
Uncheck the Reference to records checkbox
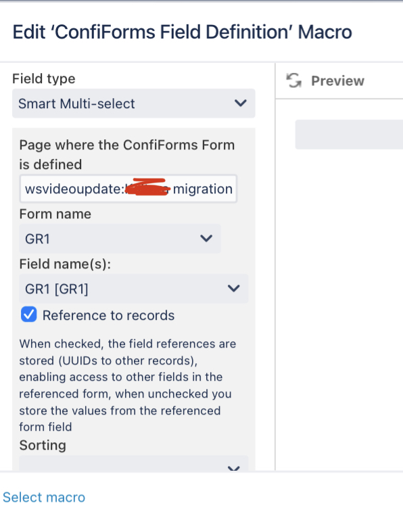pyautogui.click(x=29, y=314)
